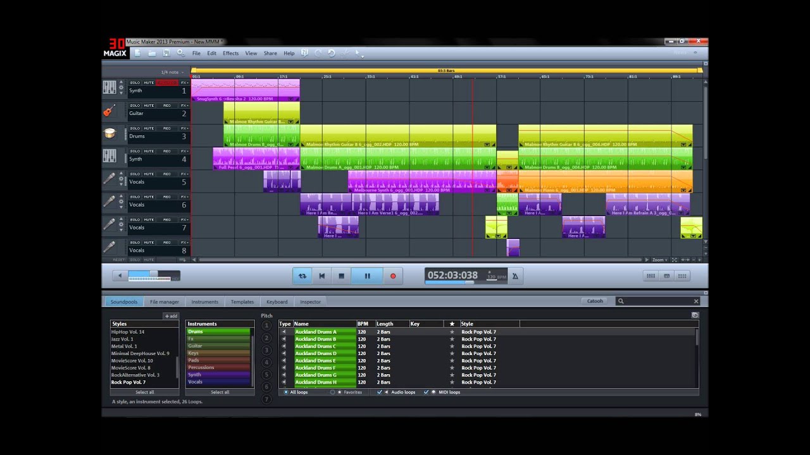The height and width of the screenshot is (455, 810).
Task: Select the rightmost view layout icon in transport
Action: (x=682, y=276)
